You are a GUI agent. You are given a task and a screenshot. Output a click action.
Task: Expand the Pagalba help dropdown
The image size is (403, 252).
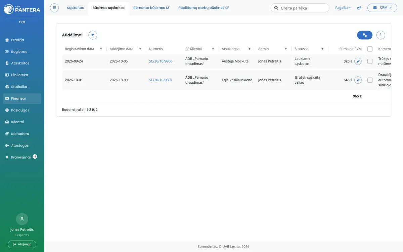(343, 8)
